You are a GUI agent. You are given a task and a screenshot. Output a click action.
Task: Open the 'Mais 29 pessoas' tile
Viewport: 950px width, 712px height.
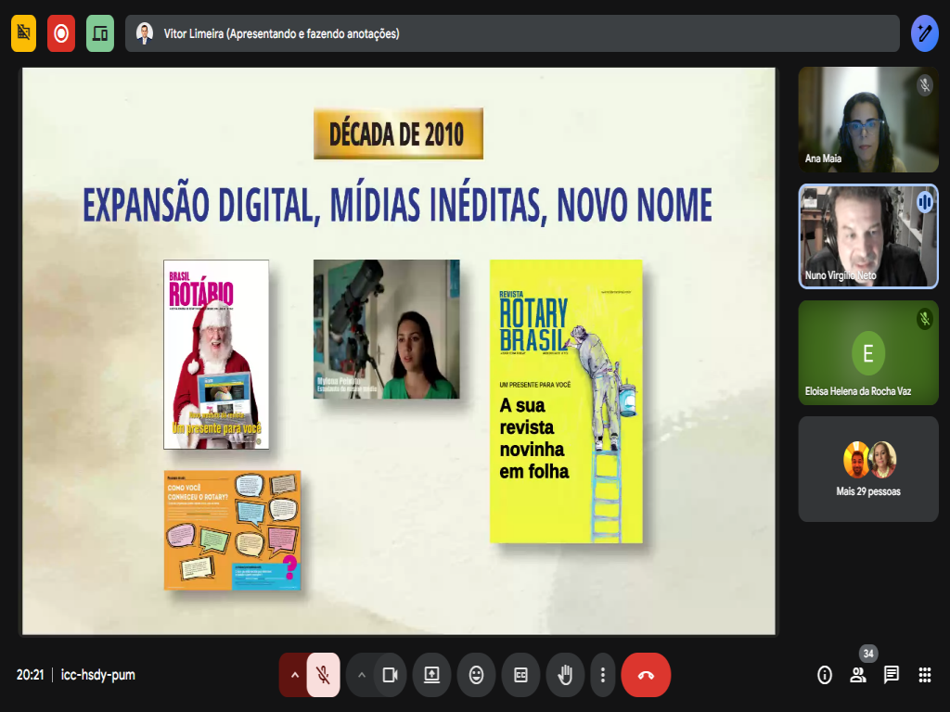[868, 469]
